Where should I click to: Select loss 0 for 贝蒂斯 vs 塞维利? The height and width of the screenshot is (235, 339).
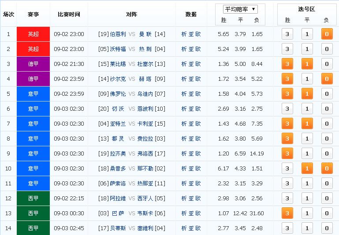(327, 228)
